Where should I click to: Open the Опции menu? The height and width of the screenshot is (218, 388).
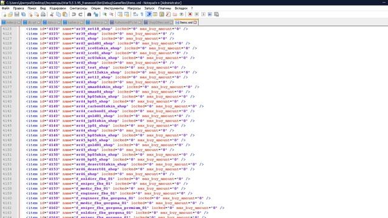tap(96, 8)
